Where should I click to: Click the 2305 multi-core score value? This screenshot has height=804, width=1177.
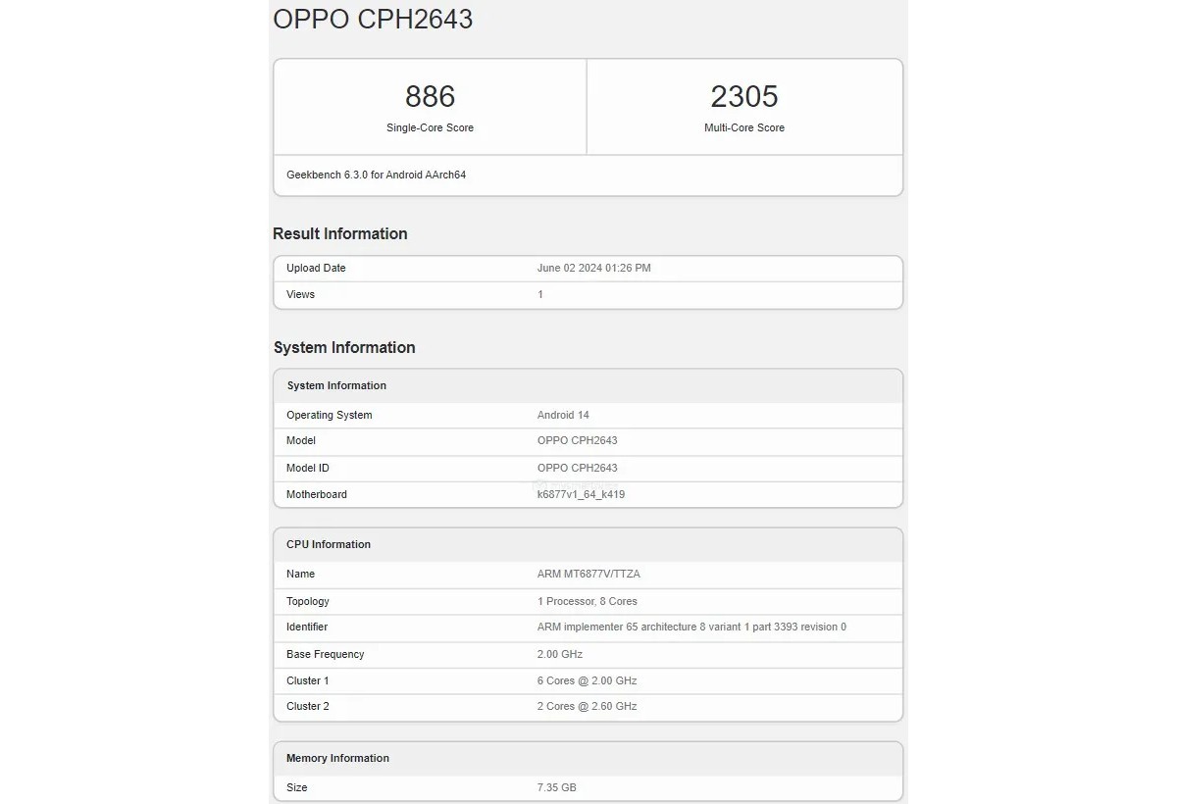(743, 96)
